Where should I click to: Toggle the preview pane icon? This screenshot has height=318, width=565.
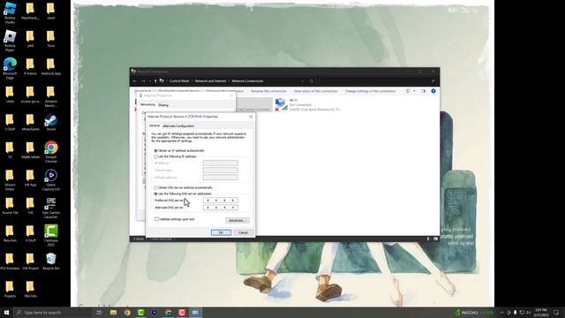pos(424,91)
